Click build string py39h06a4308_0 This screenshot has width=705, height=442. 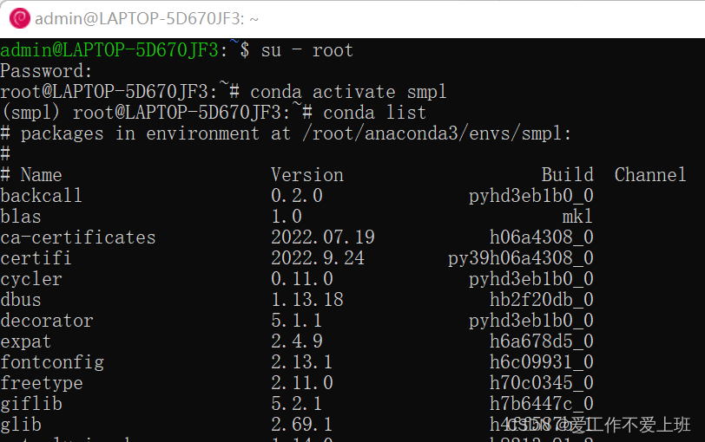point(521,258)
